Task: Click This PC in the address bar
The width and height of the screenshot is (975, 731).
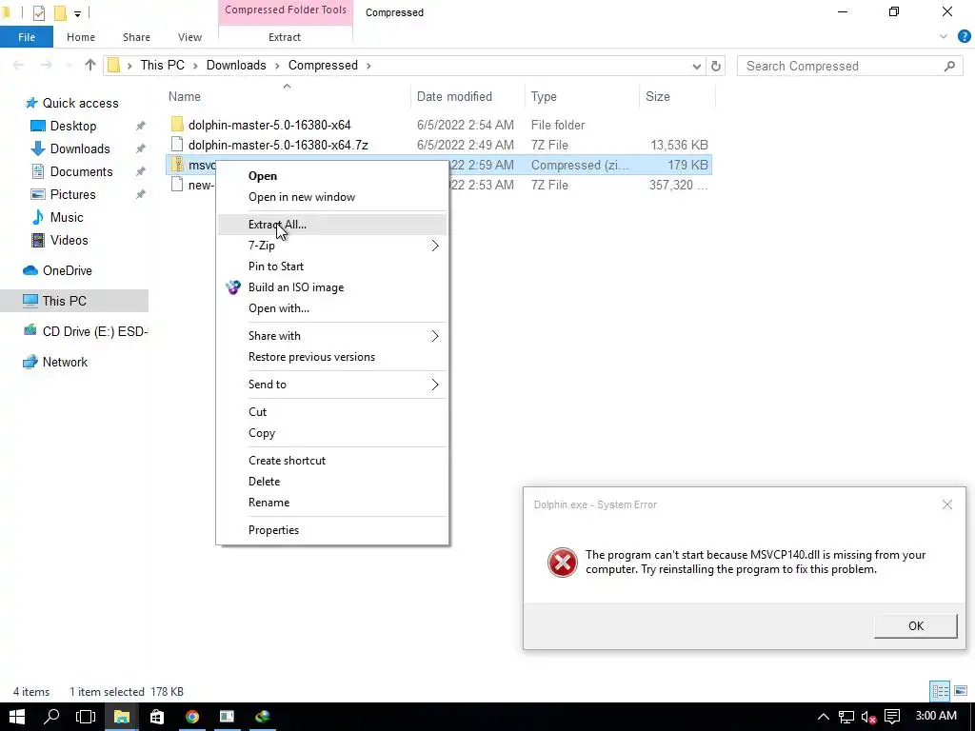Action: [x=162, y=66]
